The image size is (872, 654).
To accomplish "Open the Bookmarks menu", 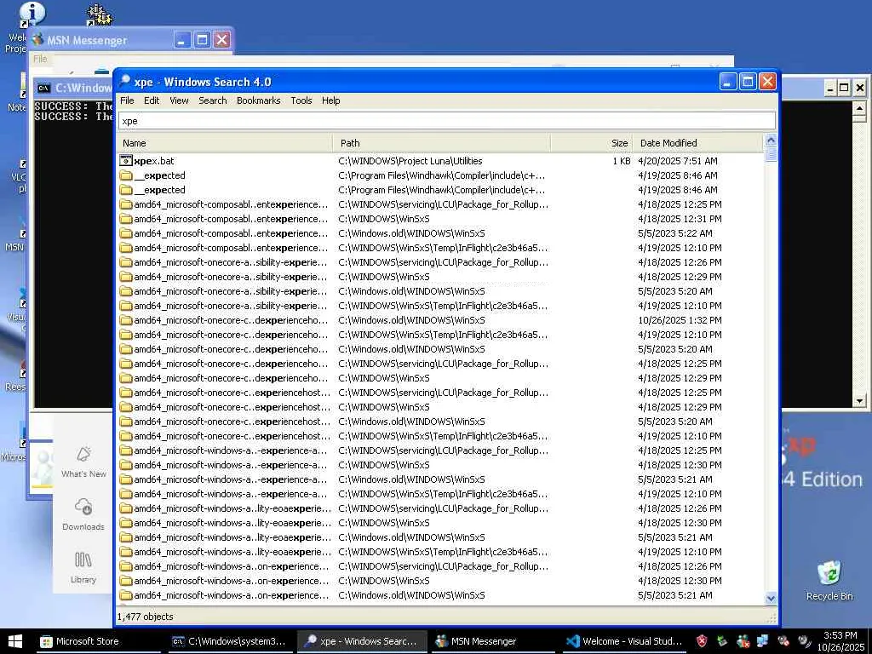I will coord(259,100).
